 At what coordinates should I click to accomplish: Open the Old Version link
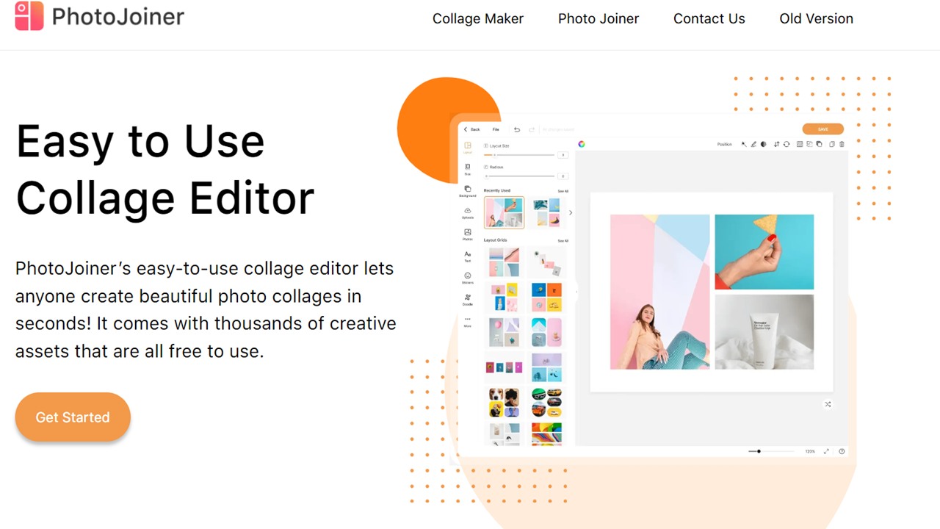point(817,19)
